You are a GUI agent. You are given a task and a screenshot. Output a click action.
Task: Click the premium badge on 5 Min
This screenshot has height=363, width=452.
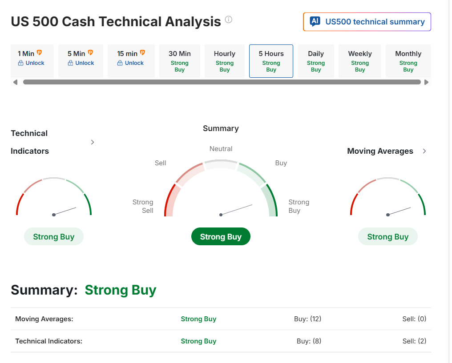point(90,53)
